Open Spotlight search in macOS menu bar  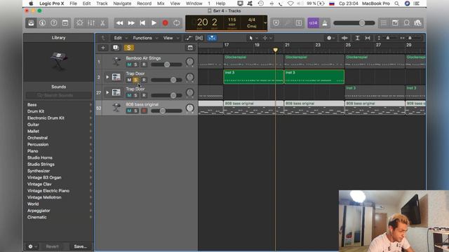pyautogui.click(x=397, y=3)
